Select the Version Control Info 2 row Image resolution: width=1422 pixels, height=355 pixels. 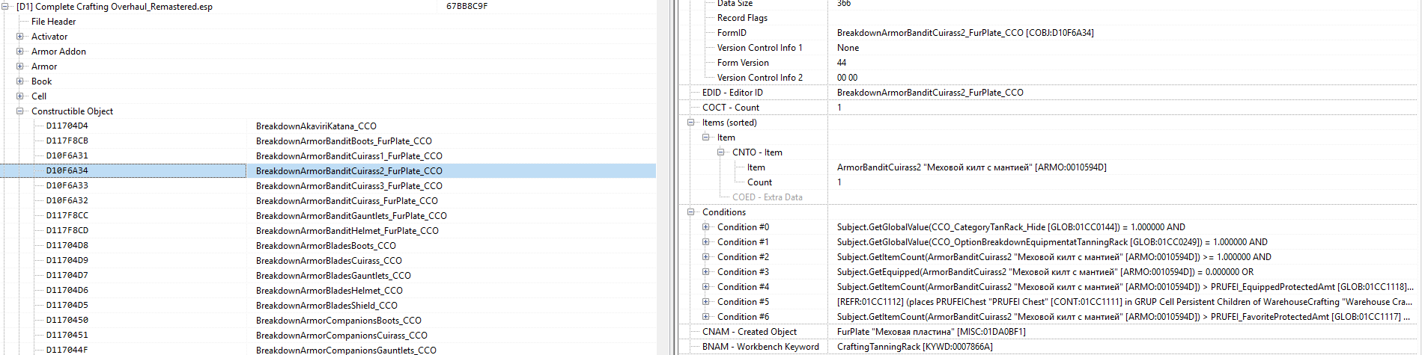[759, 78]
